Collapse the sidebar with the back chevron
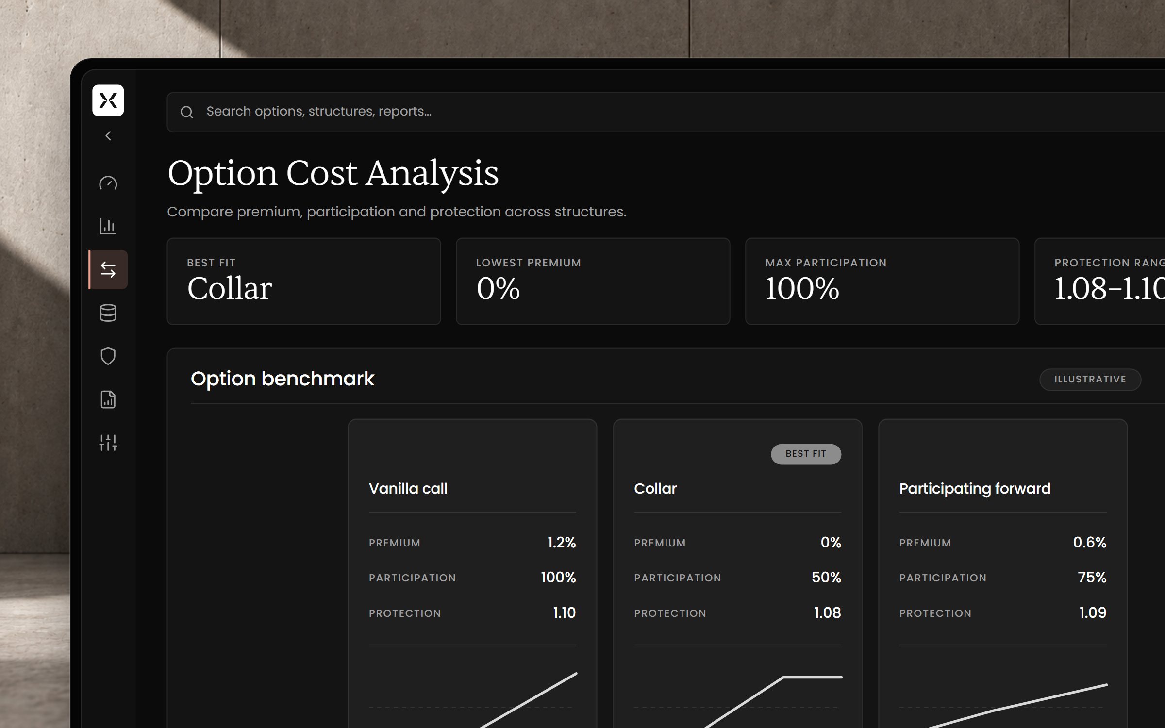The width and height of the screenshot is (1165, 728). [x=108, y=136]
